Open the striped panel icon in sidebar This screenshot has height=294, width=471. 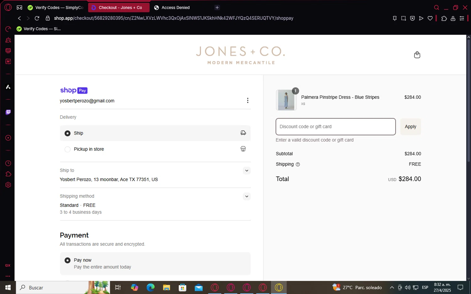(x=8, y=50)
